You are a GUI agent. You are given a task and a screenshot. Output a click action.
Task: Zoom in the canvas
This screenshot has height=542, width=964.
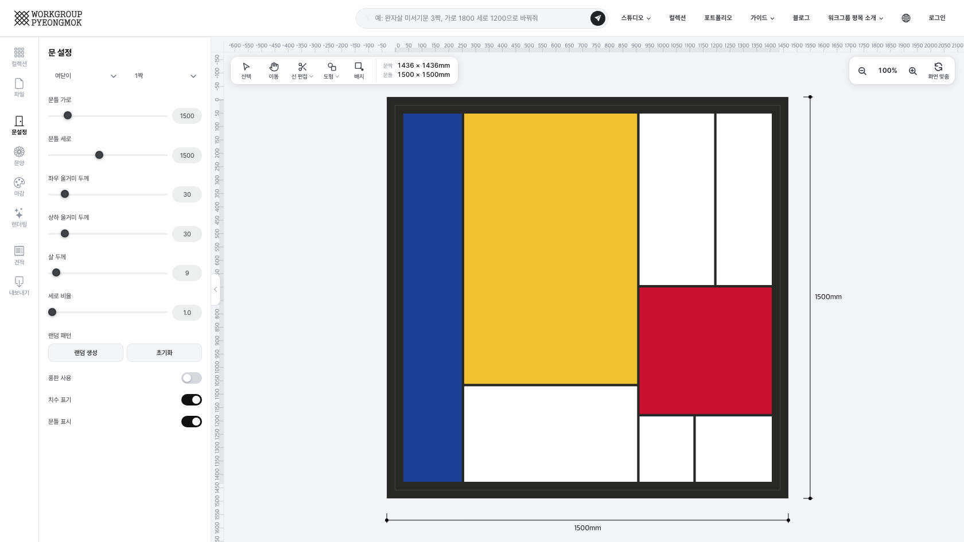click(912, 71)
